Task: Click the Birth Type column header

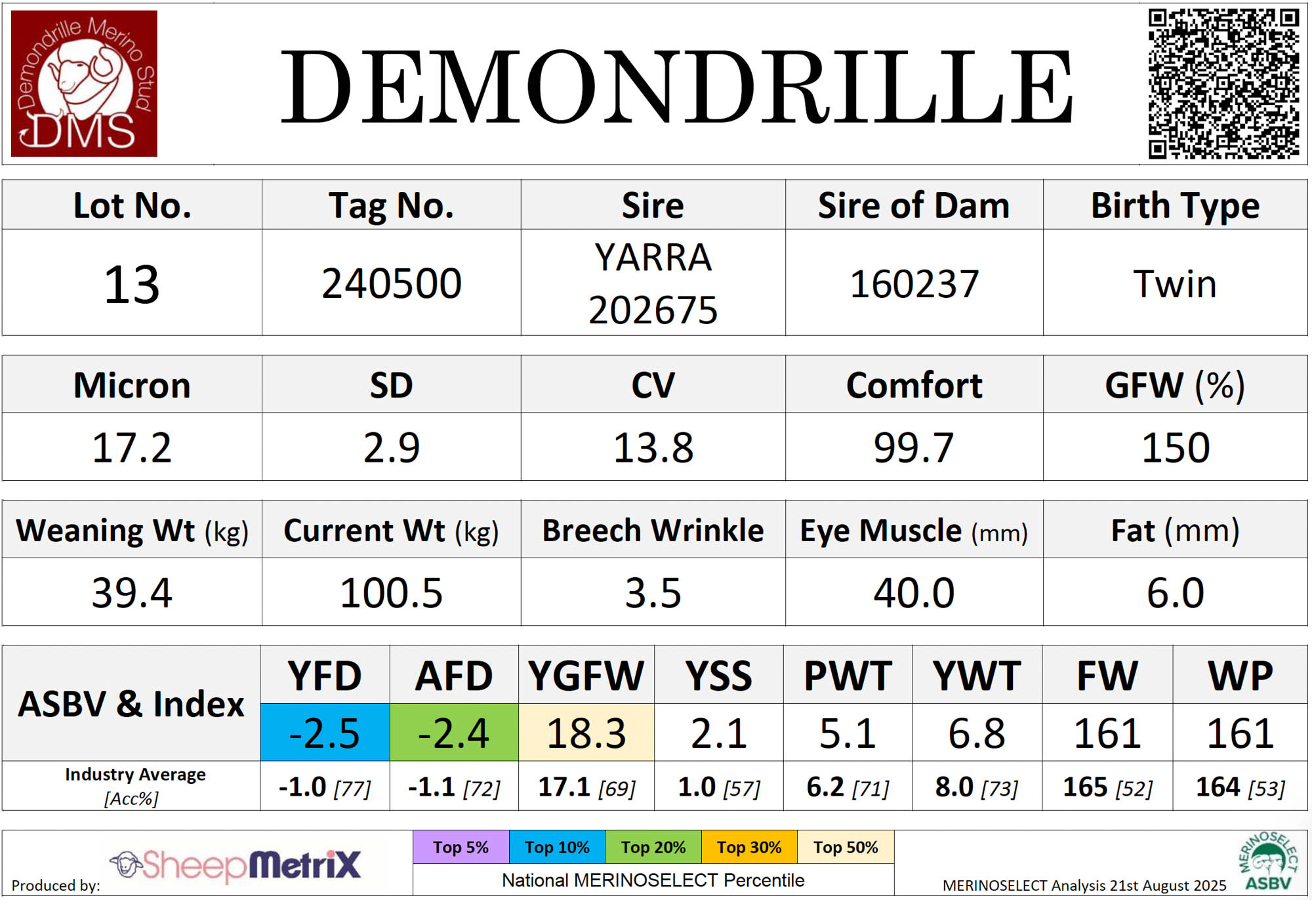Action: (1174, 205)
